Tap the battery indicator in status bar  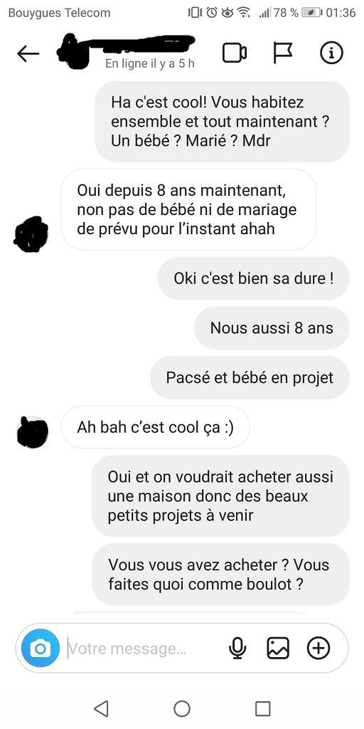pos(313,13)
